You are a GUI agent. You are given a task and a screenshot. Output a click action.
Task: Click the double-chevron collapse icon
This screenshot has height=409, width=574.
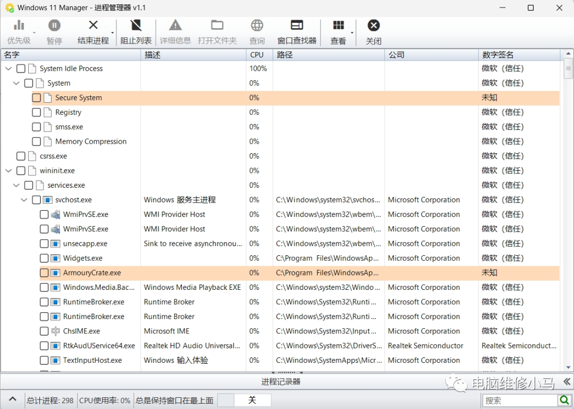tap(567, 381)
